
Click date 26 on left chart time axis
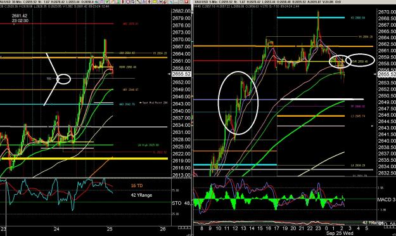(163, 229)
